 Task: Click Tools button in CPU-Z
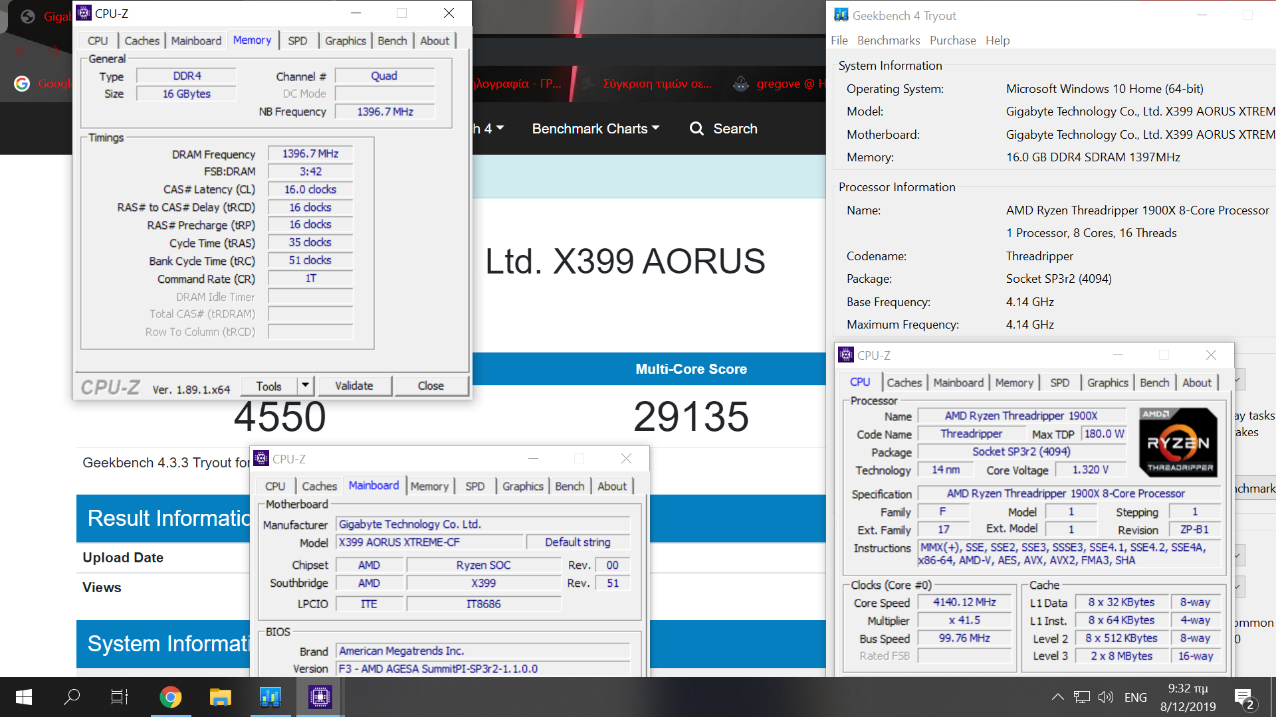[x=268, y=386]
